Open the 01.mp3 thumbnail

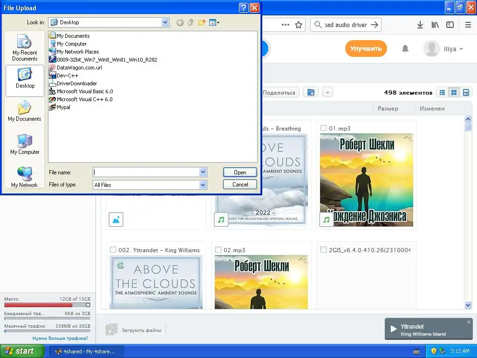367,180
